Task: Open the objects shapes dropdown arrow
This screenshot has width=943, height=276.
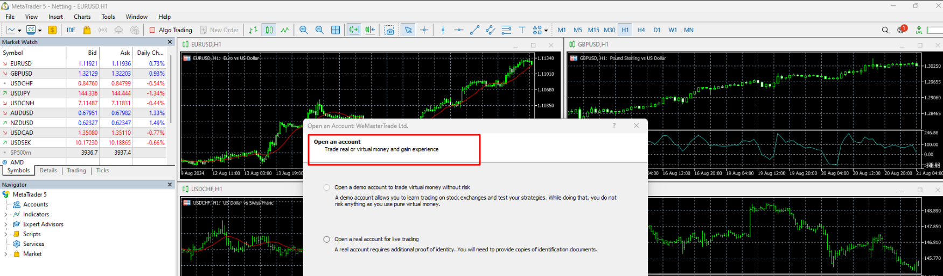Action: [x=546, y=31]
